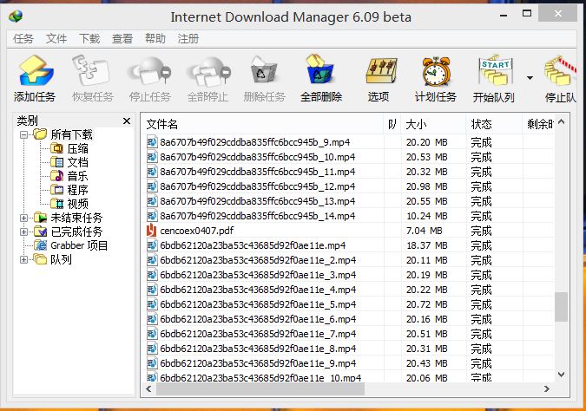Image resolution: width=586 pixels, height=411 pixels.
Task: Open the 下载 menu
Action: pyautogui.click(x=89, y=38)
